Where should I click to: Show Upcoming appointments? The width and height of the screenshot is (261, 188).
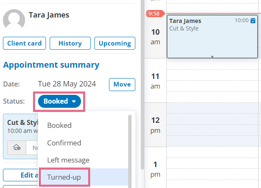coord(115,43)
